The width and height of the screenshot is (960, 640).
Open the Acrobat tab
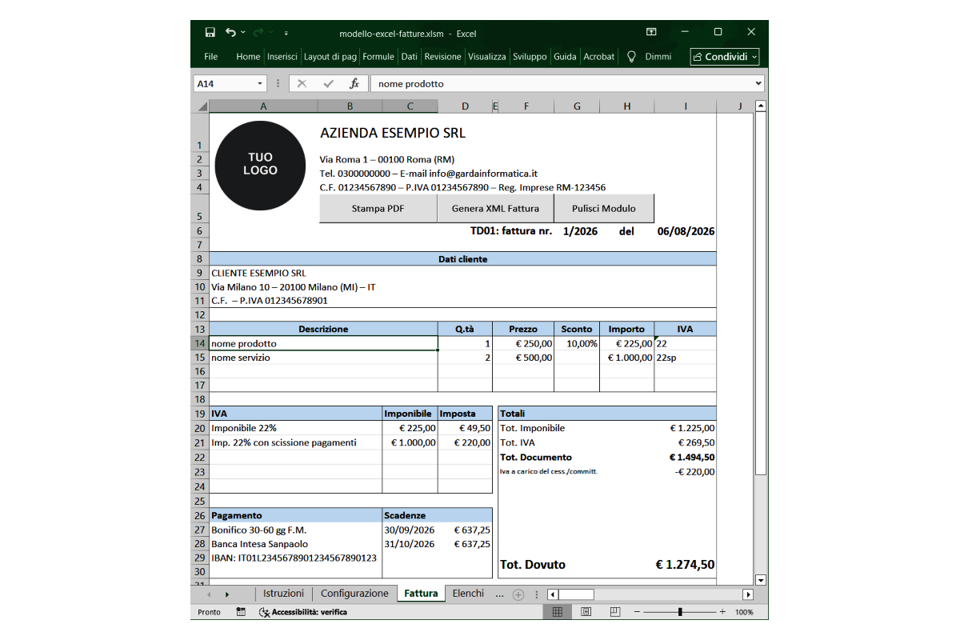click(599, 57)
